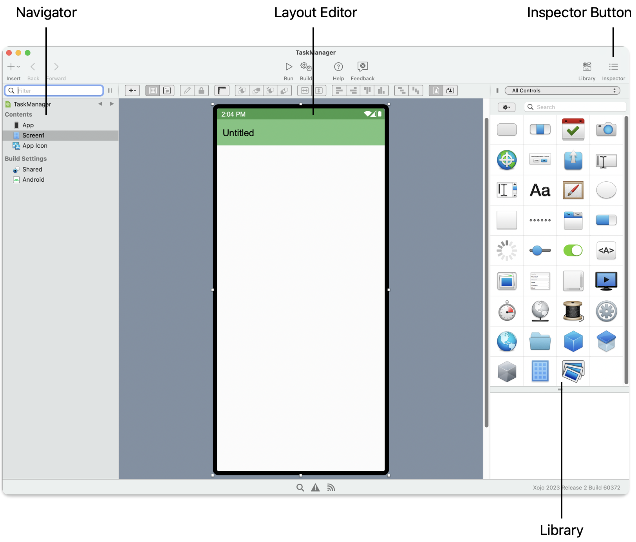Pick the Aa label control
Screen dimensions: 636x542
(540, 190)
